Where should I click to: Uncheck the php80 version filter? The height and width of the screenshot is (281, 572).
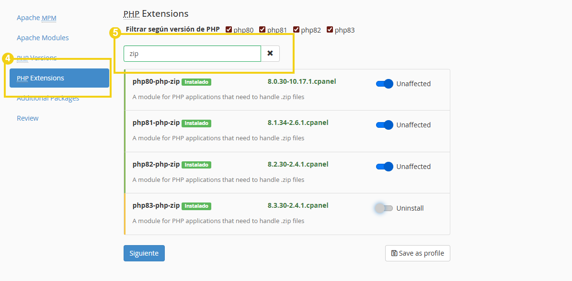click(229, 29)
